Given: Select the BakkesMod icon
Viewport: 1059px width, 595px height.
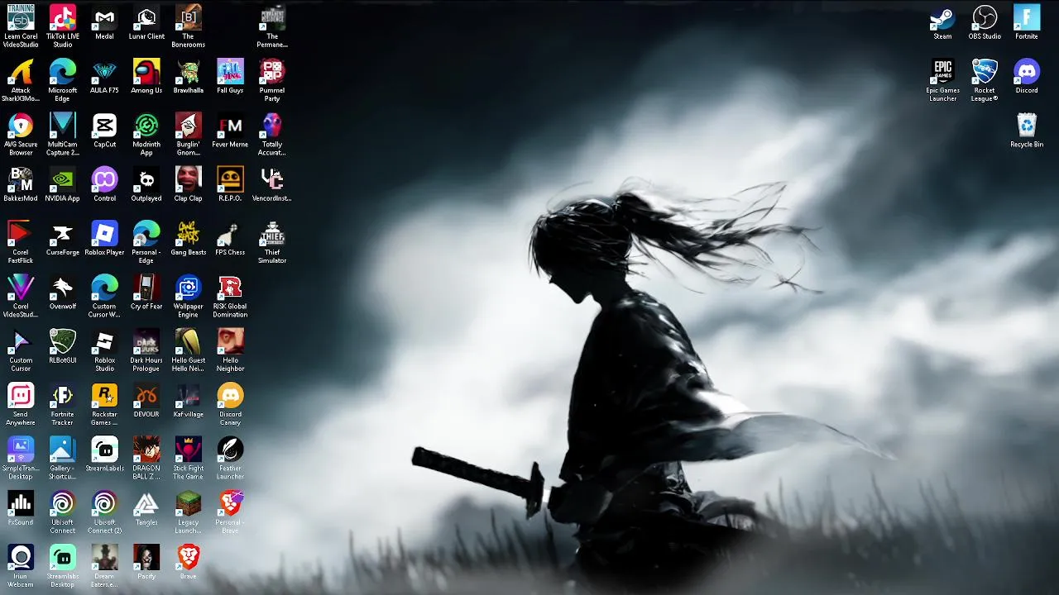Looking at the screenshot, I should point(21,184).
